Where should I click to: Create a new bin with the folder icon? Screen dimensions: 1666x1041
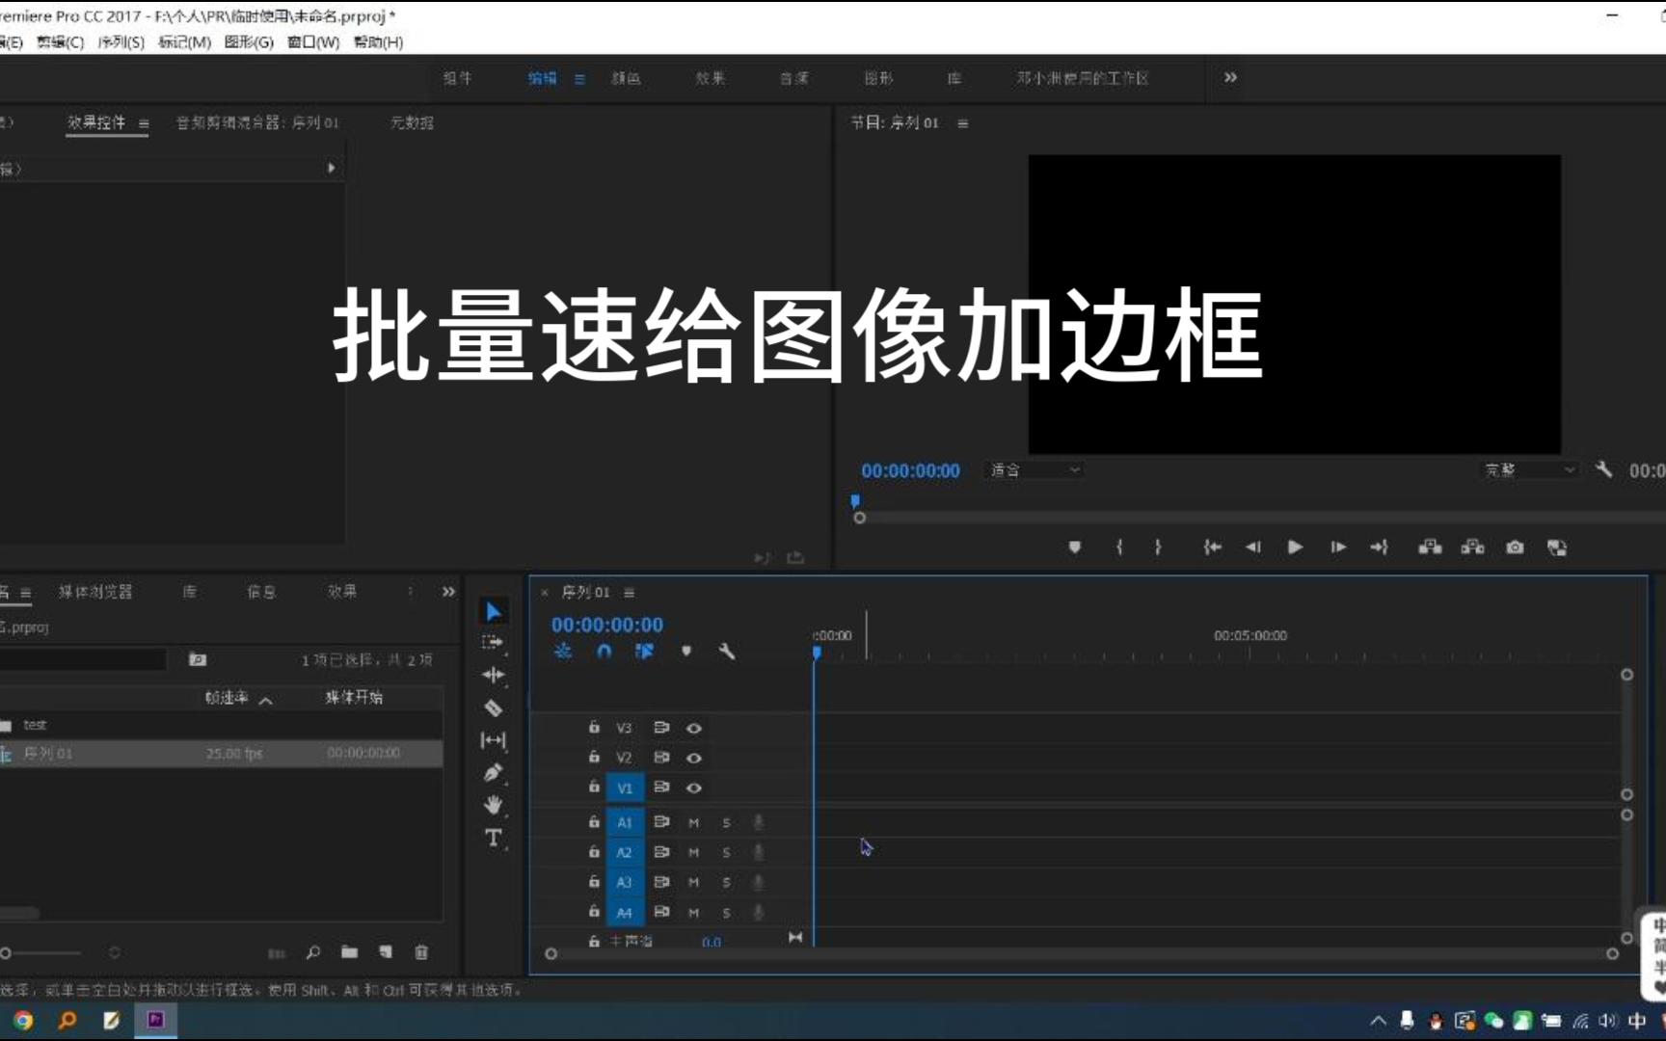tap(349, 952)
